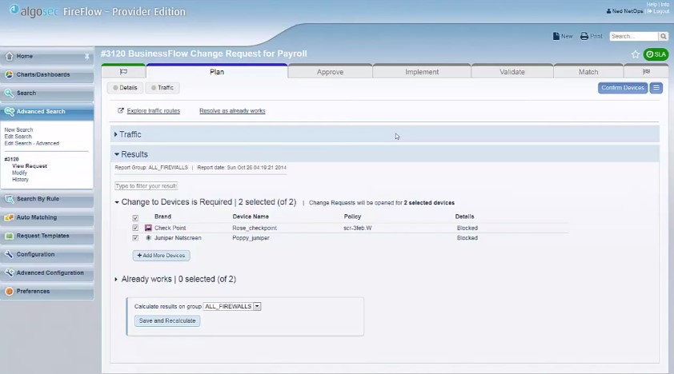
Task: Click the Logout link at top right
Action: click(x=661, y=11)
